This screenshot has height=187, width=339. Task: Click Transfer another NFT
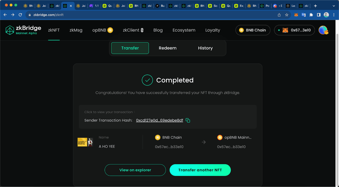pos(200,170)
